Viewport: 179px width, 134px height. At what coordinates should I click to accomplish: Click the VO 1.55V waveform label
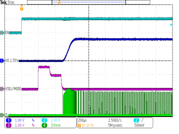click(11, 61)
